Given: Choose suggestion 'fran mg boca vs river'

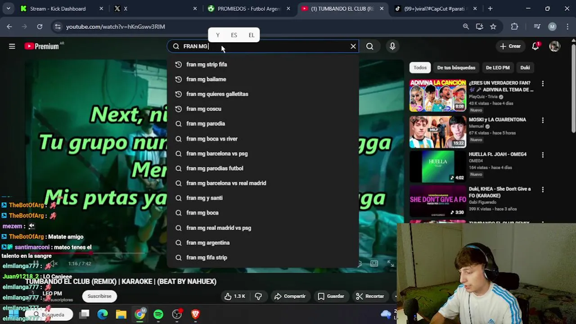Looking at the screenshot, I should 263,139.
